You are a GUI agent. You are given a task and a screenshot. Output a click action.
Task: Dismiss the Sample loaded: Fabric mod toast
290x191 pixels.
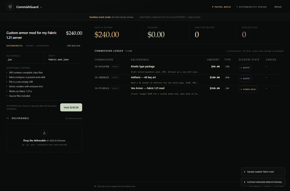263,172
